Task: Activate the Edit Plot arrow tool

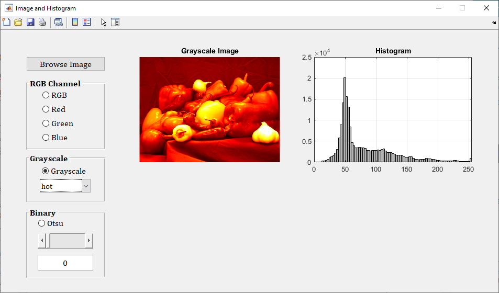Action: [x=104, y=22]
